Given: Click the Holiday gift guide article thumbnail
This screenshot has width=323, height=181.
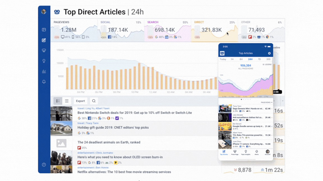Looking at the screenshot, I should click(61, 128).
